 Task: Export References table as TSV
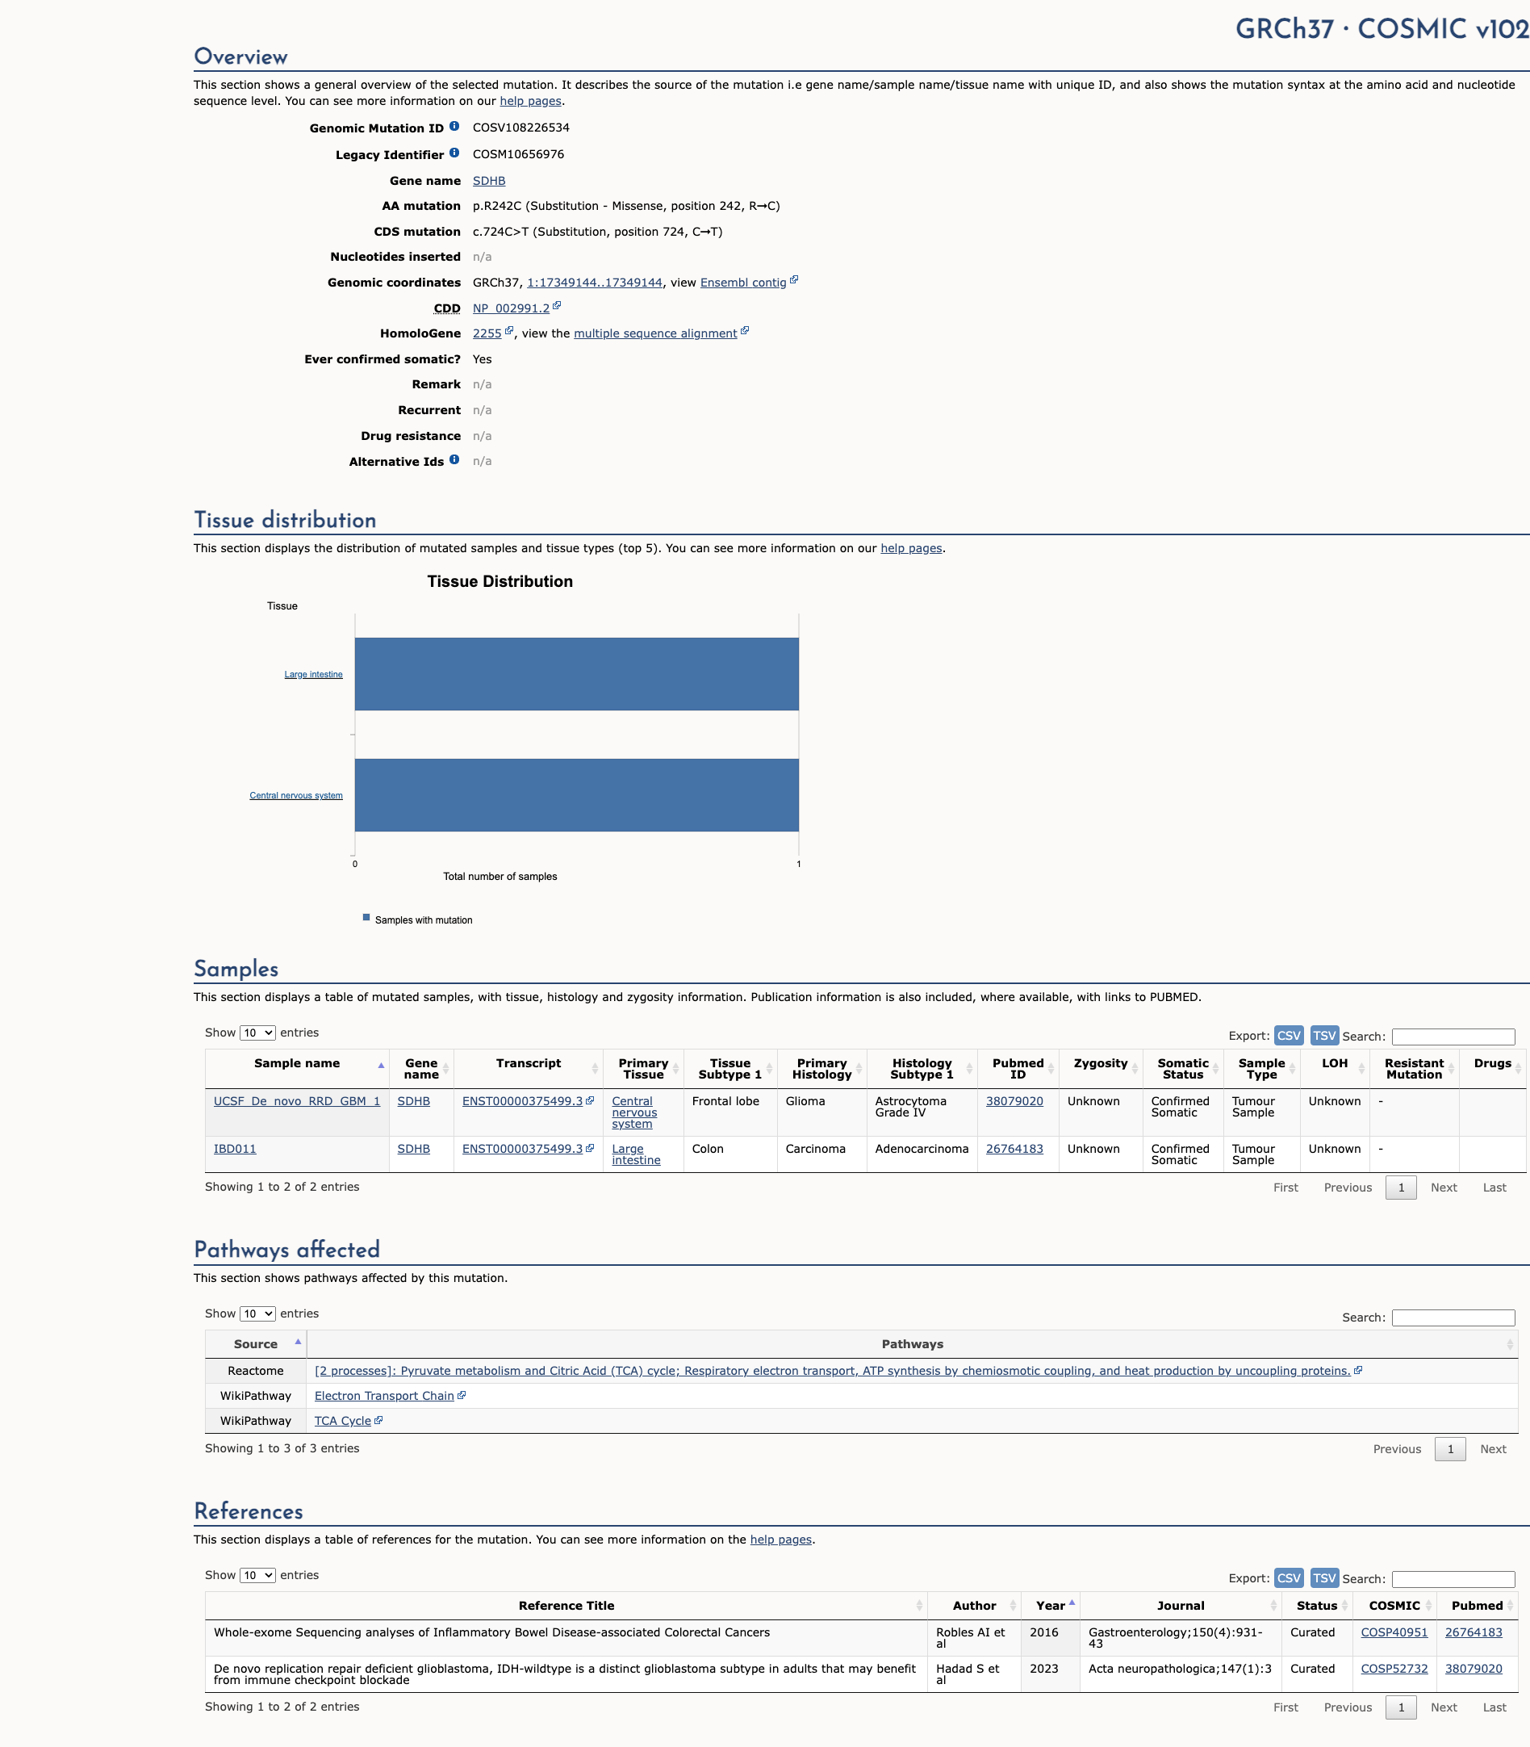pos(1324,1577)
